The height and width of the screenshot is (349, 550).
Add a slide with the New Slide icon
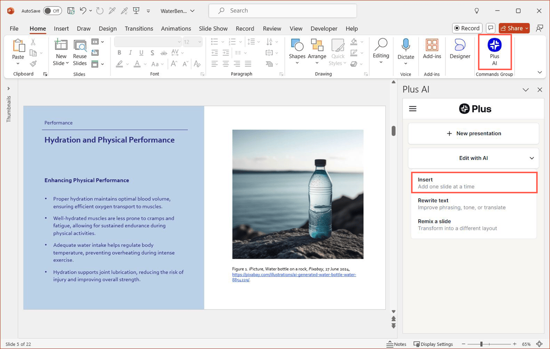pos(61,45)
